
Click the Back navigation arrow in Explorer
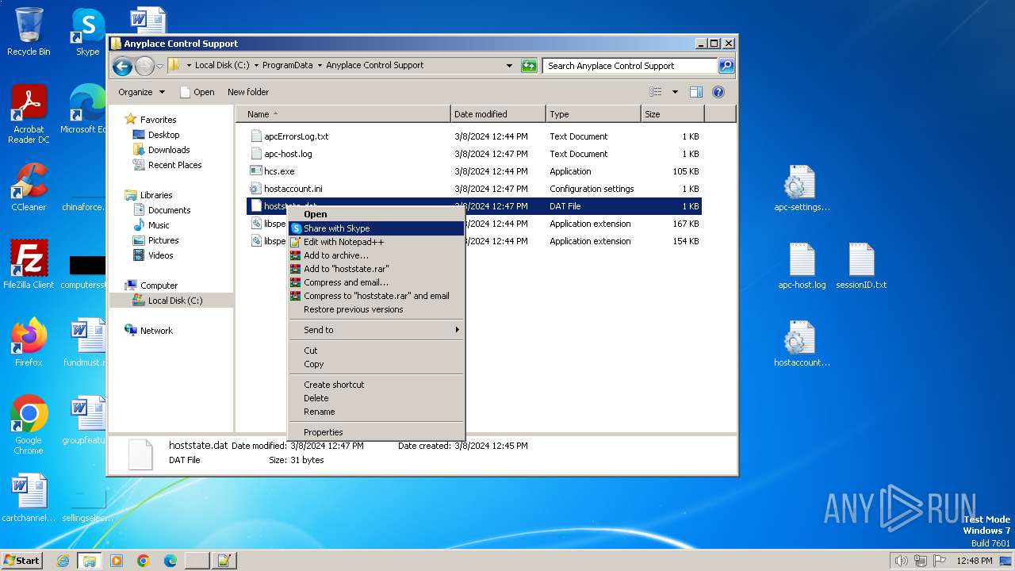(x=122, y=66)
